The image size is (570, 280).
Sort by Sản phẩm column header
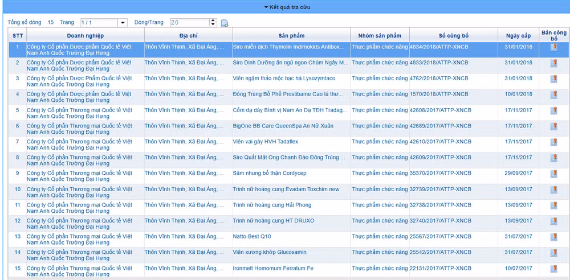coord(291,36)
